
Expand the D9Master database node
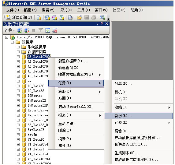18,96
